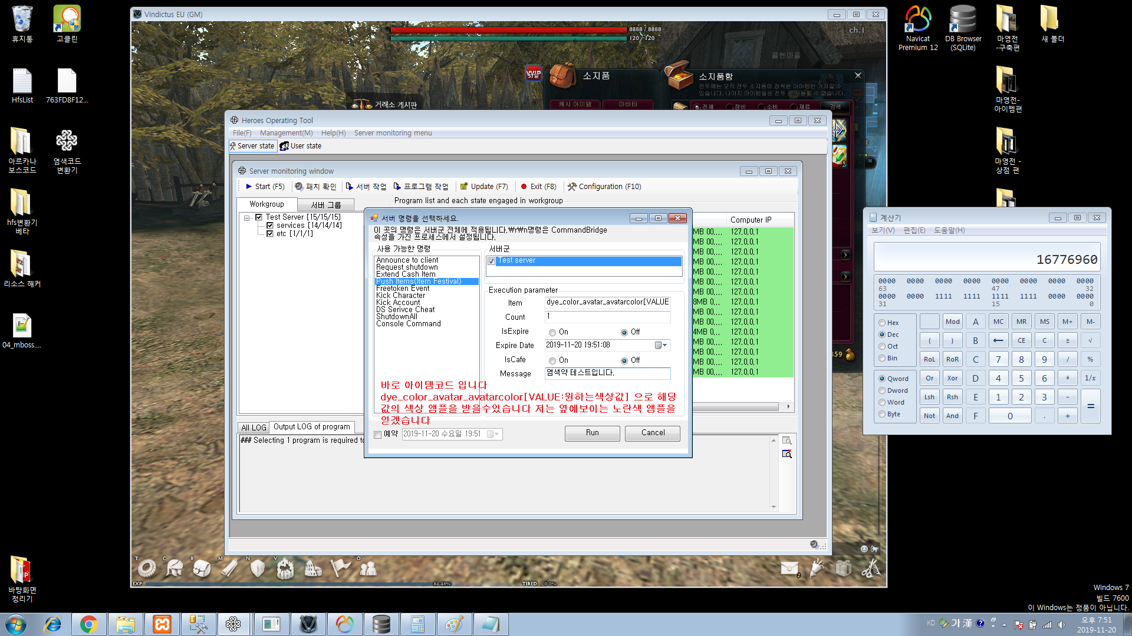Viewport: 1132px width, 636px height.
Task: Click the Windows Start orb
Action: pos(16,624)
